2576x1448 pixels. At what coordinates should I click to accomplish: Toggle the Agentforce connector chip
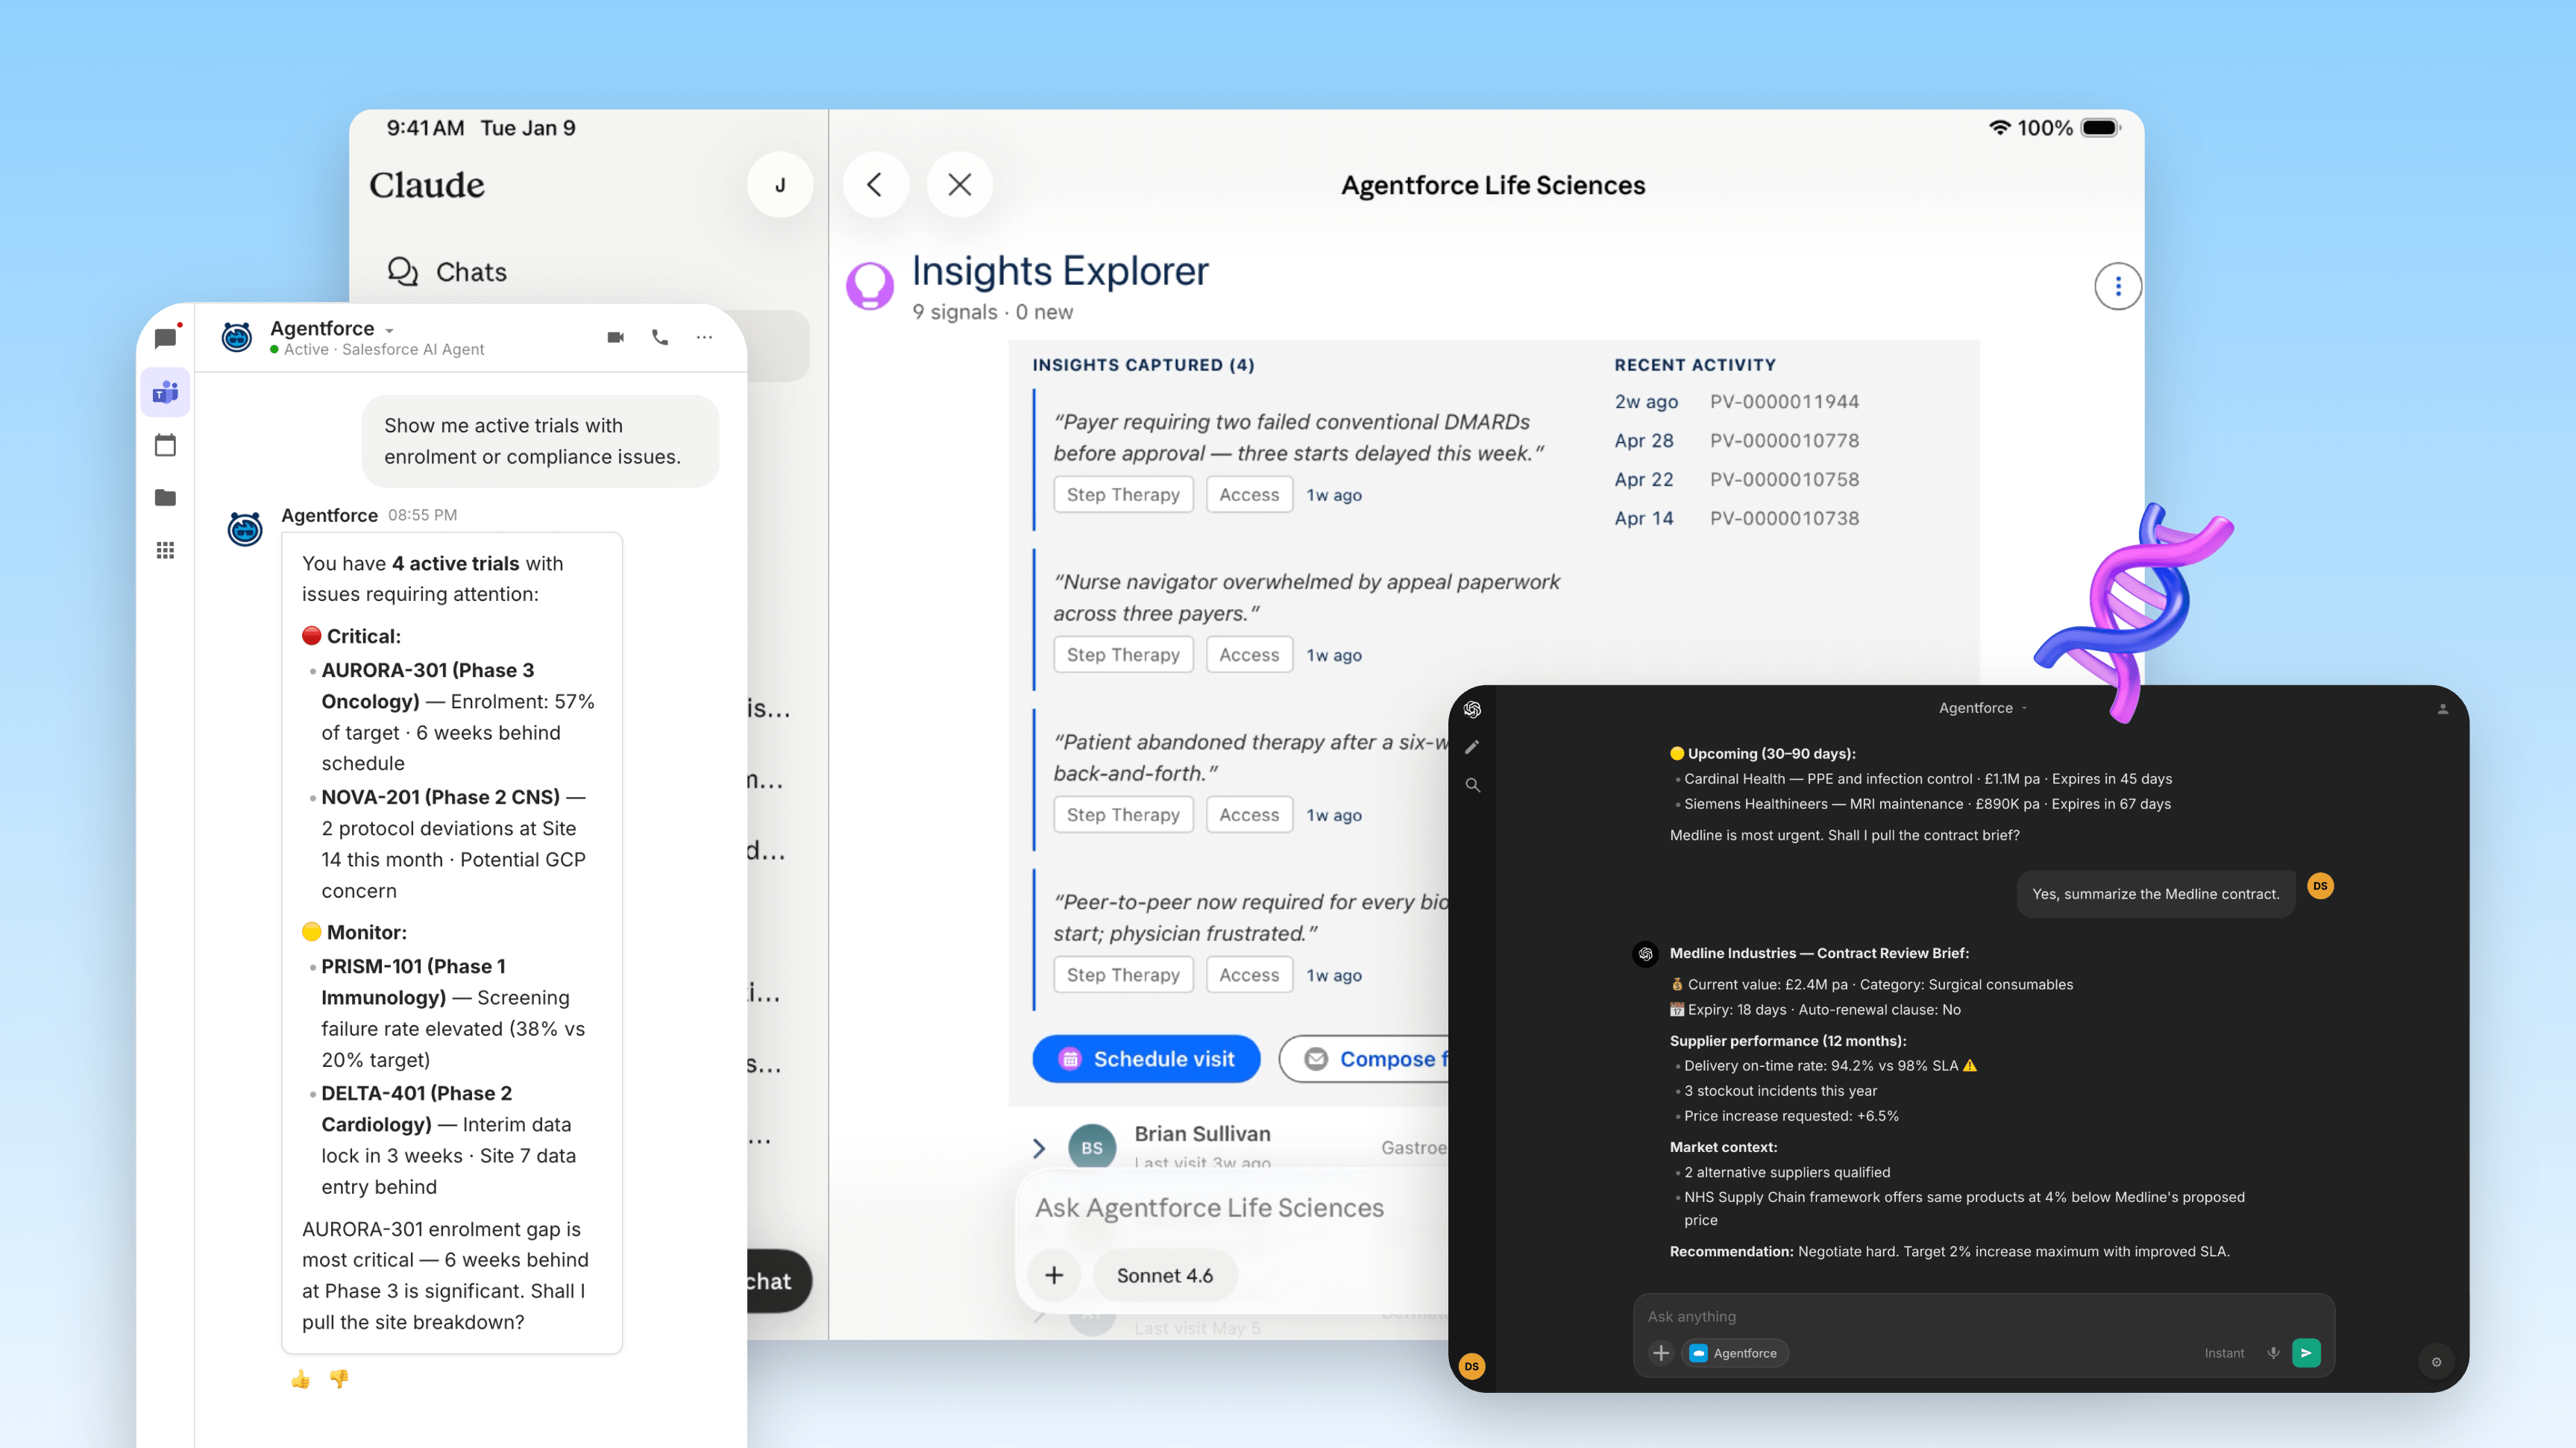click(1734, 1353)
